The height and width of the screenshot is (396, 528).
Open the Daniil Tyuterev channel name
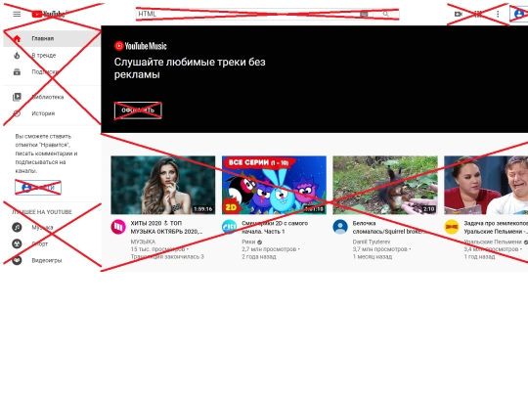(372, 242)
